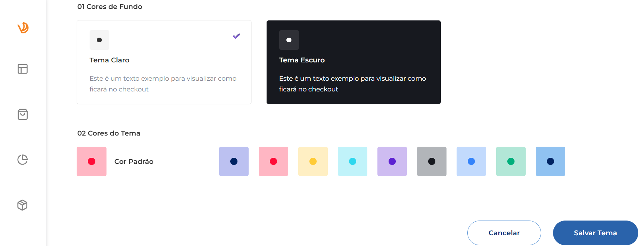
Task: Click the purple checkmark on Tema Claro
Action: click(236, 36)
